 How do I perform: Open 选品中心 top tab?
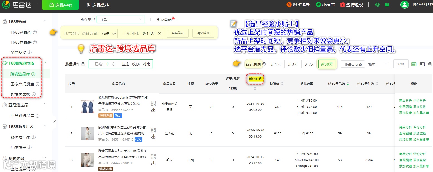point(60,5)
